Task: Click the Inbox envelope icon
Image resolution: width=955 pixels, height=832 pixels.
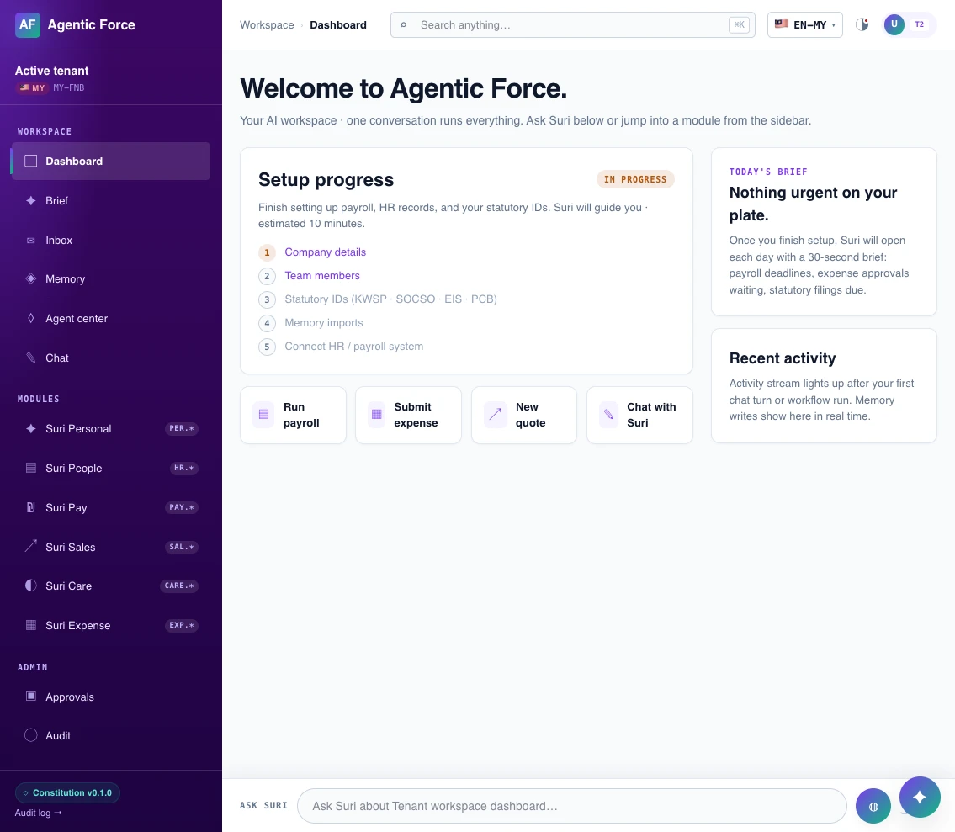Action: click(x=30, y=241)
